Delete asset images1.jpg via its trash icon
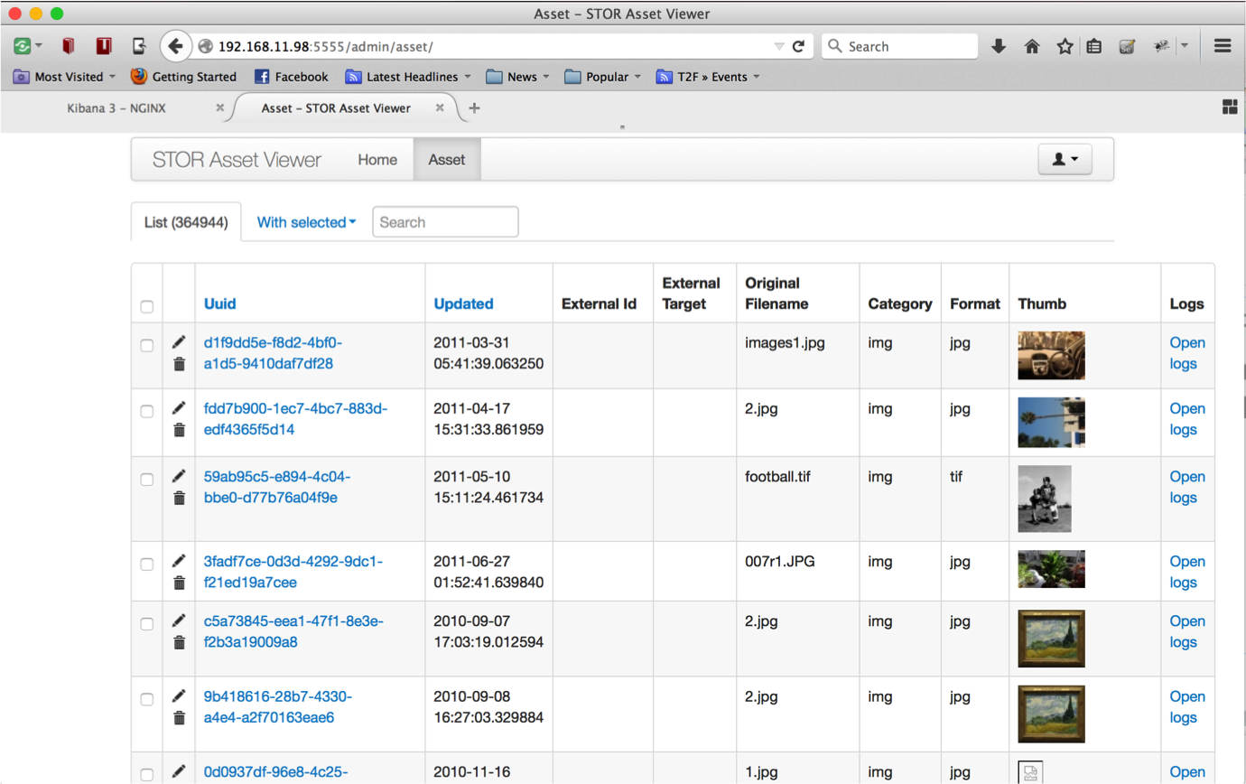1246x784 pixels. pyautogui.click(x=179, y=364)
